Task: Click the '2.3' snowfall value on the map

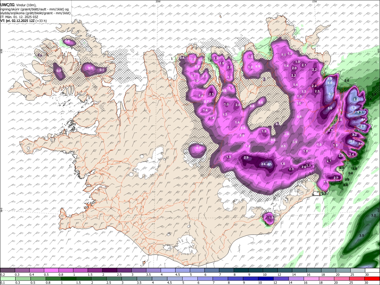Action: coord(291,169)
